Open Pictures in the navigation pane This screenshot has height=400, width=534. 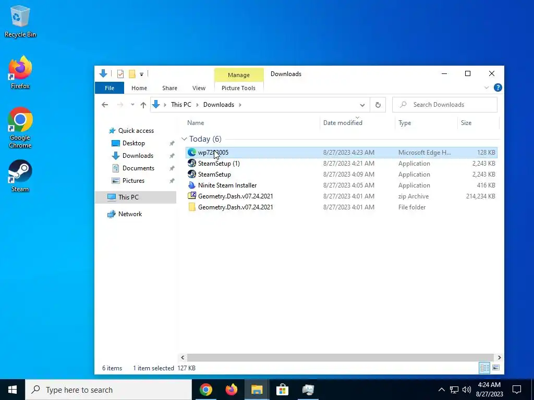point(133,181)
